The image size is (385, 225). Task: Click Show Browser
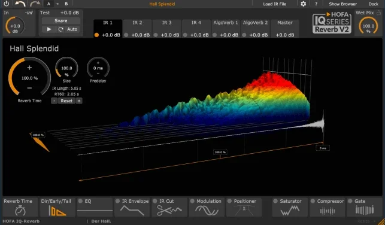(x=342, y=4)
